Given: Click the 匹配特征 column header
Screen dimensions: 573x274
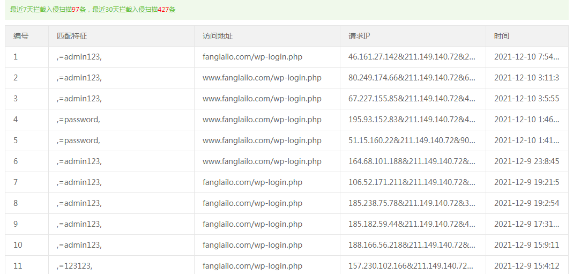Looking at the screenshot, I should pyautogui.click(x=72, y=36).
